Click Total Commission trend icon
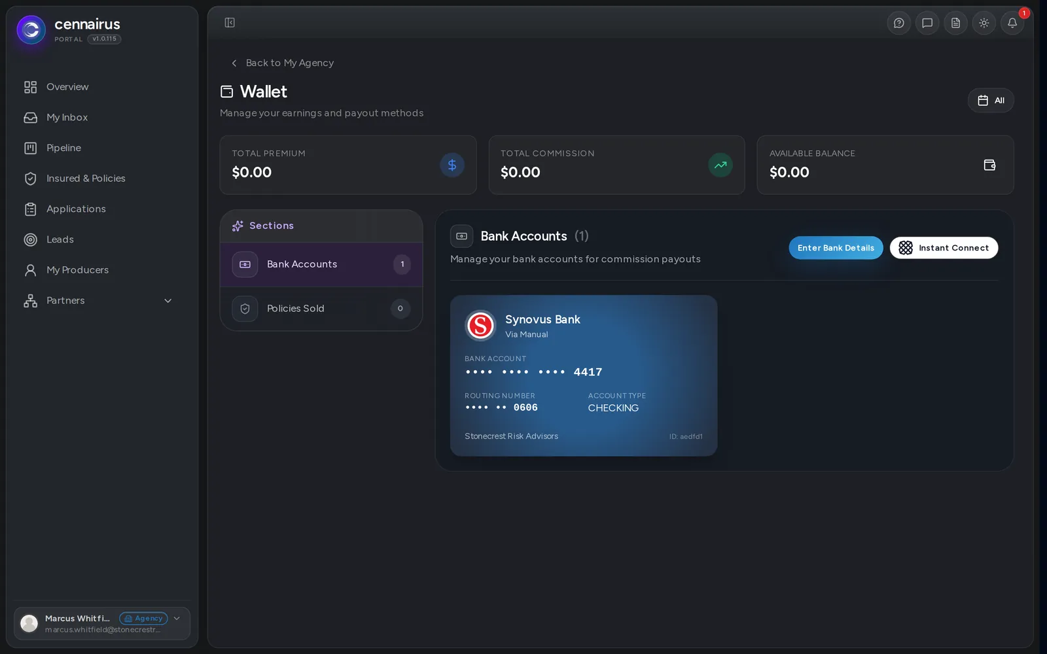1047x654 pixels. coord(720,165)
